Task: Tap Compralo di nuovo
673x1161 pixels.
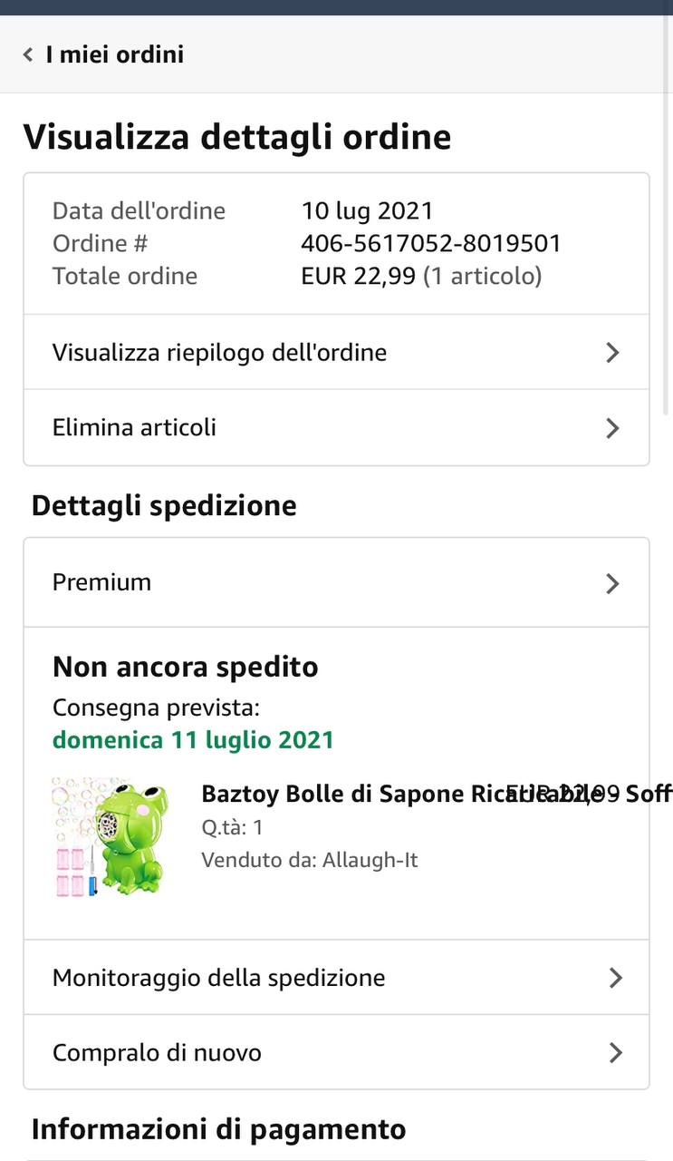Action: click(x=157, y=1052)
